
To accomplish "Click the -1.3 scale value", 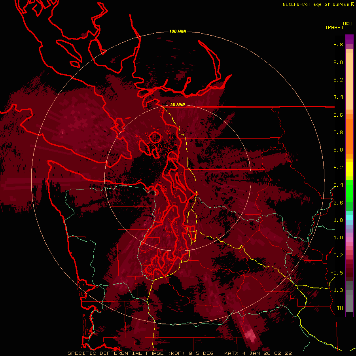I will point(337,290).
